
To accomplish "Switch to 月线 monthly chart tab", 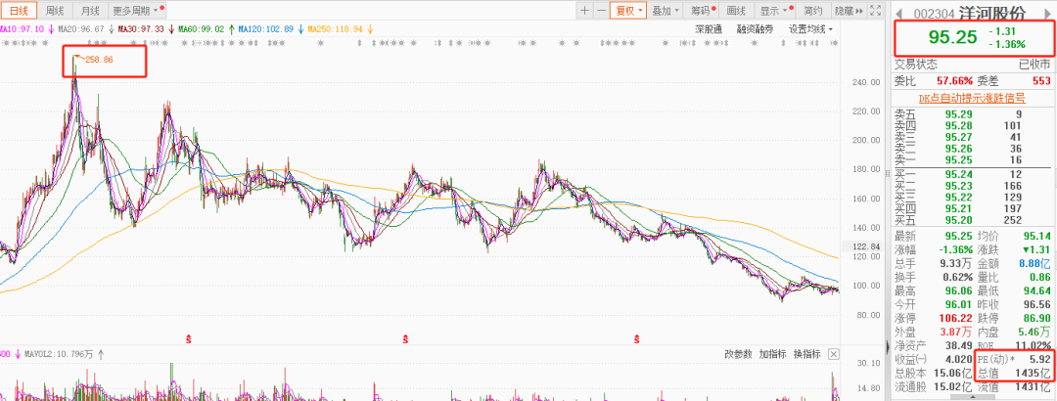I will click(x=90, y=11).
